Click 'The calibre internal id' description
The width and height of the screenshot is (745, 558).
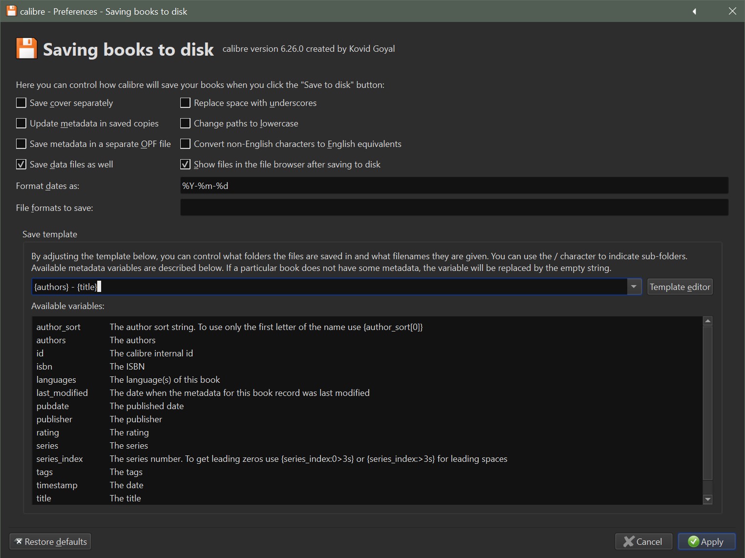pyautogui.click(x=151, y=353)
